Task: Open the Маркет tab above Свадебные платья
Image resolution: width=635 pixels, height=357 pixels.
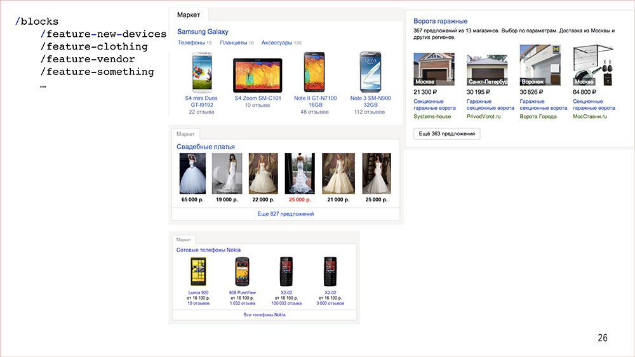Action: point(185,134)
